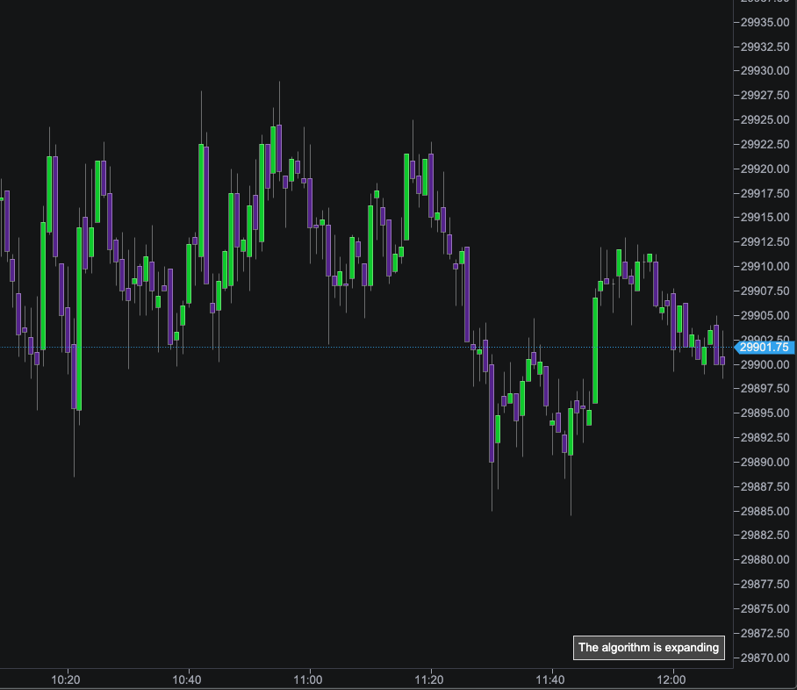
Task: Click the 29917.50 price axis label
Action: point(765,193)
